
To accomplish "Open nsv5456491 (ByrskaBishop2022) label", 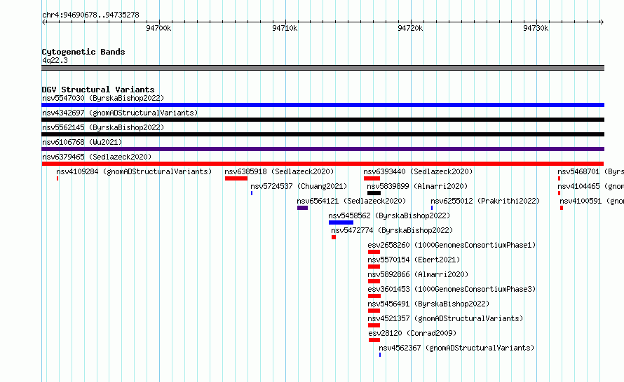I will pyautogui.click(x=428, y=304).
